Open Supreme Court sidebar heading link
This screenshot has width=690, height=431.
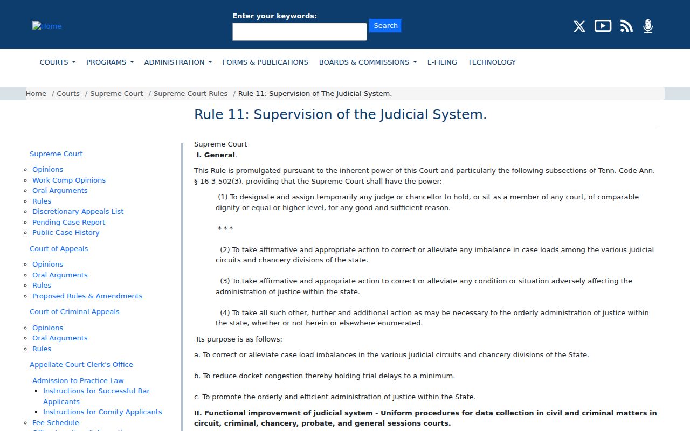tap(56, 154)
